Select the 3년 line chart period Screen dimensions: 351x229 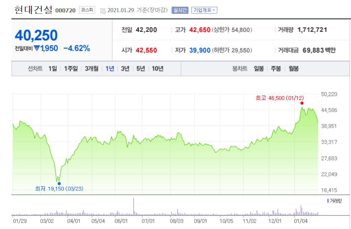click(125, 68)
